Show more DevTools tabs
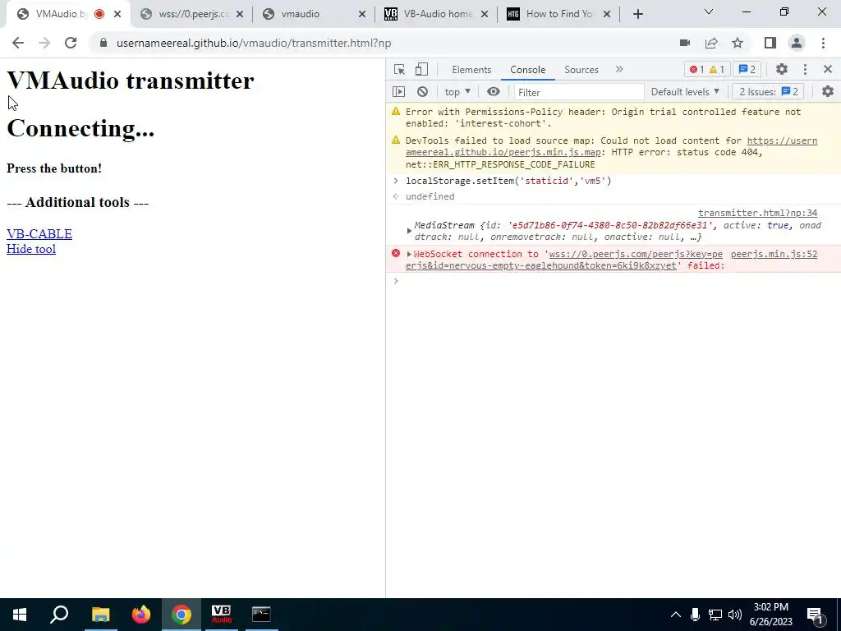The image size is (841, 631). pos(619,69)
